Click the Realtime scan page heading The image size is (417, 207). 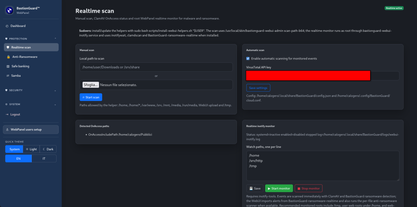94,11
